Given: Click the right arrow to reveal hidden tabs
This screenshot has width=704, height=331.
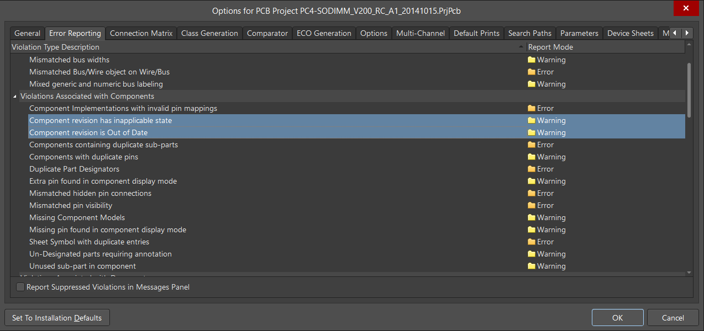Looking at the screenshot, I should pos(687,33).
